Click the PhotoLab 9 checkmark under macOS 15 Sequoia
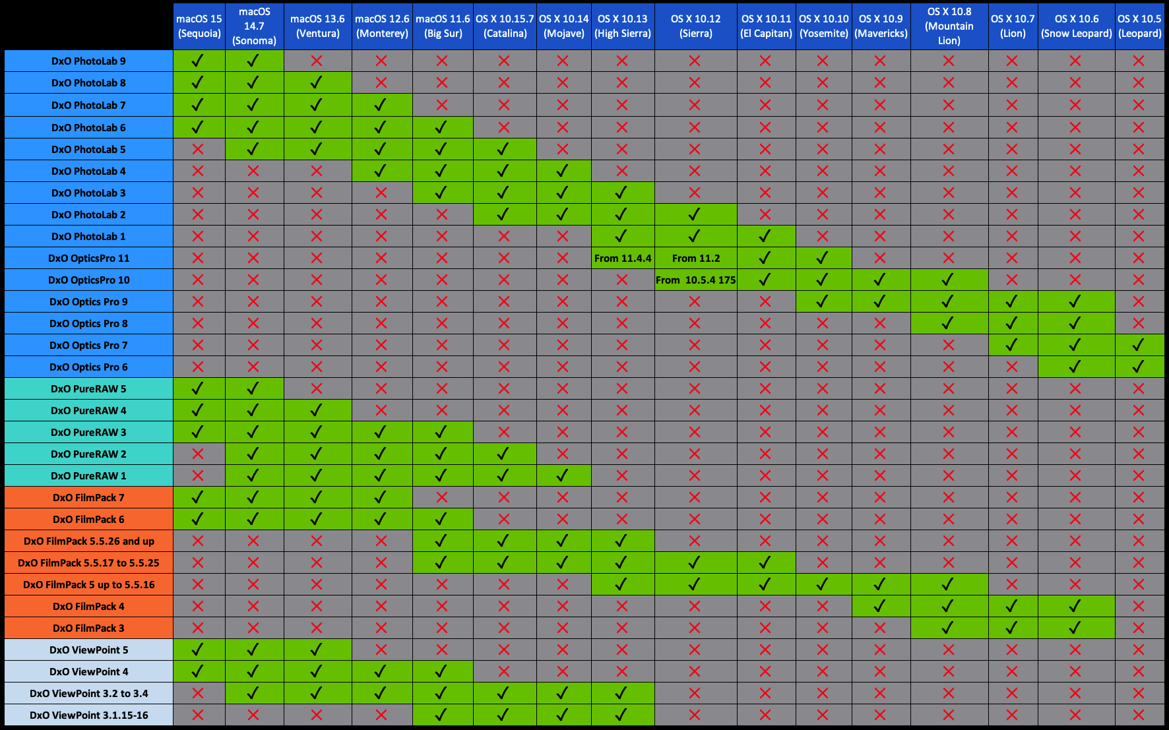 point(198,61)
